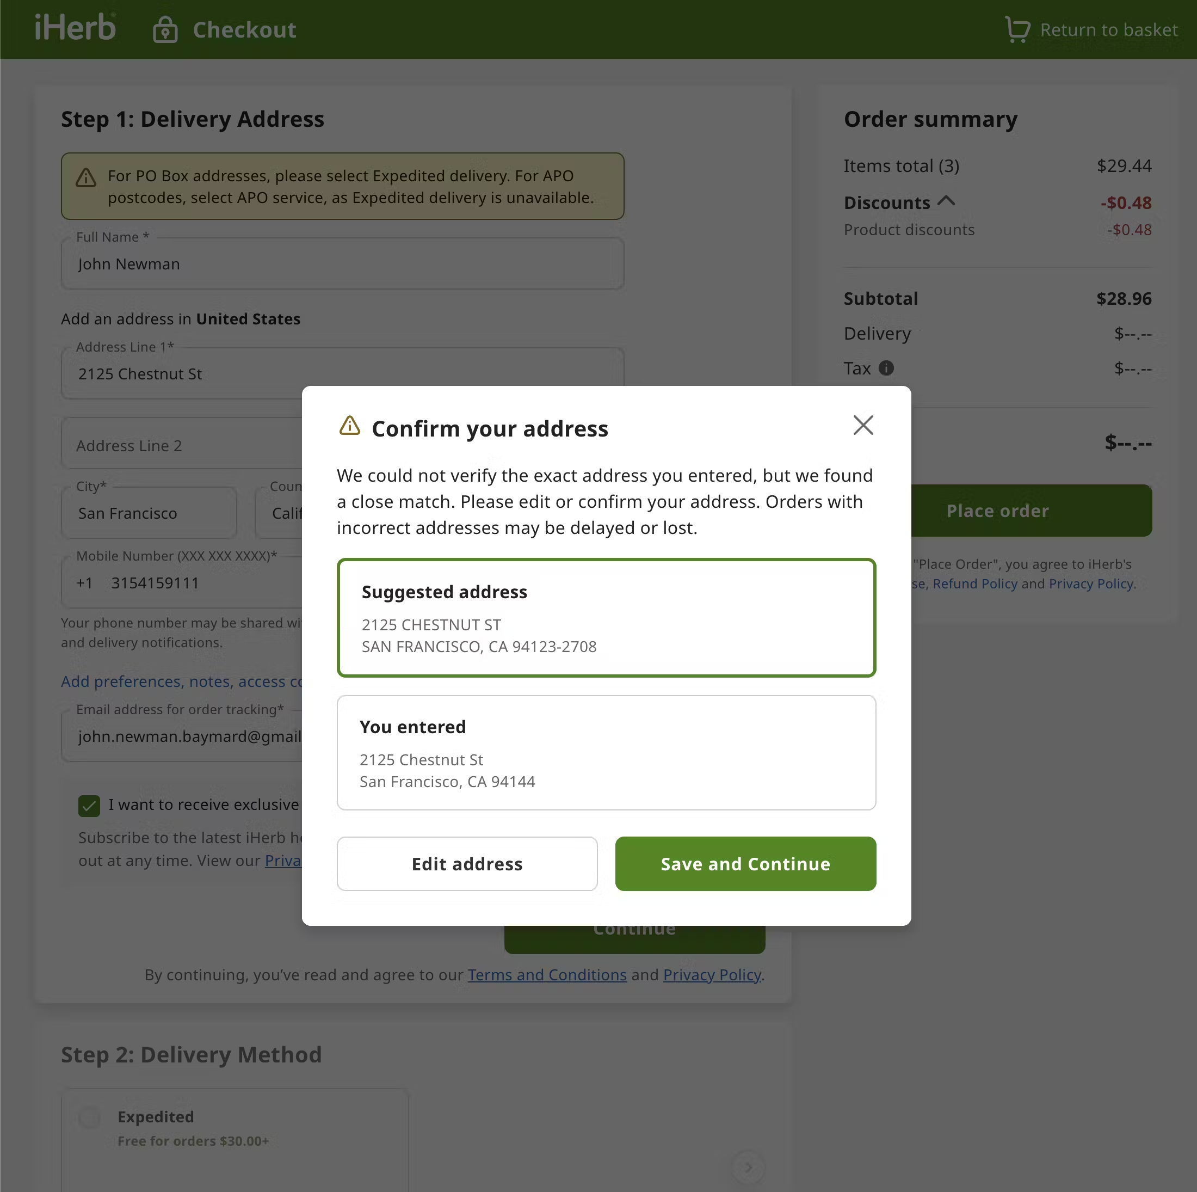Click the Edit address button

pyautogui.click(x=466, y=863)
